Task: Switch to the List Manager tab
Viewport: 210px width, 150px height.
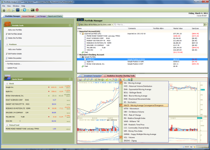Action: [41, 16]
